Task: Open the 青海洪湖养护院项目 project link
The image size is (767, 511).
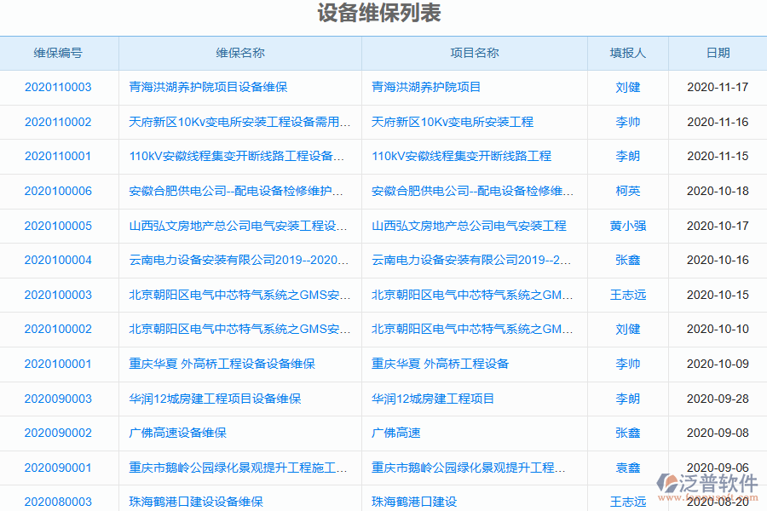Action: click(x=426, y=87)
